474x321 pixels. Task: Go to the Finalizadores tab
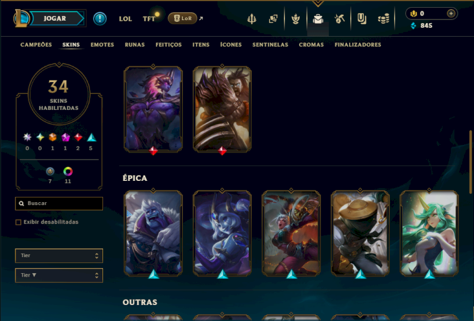[x=358, y=45]
